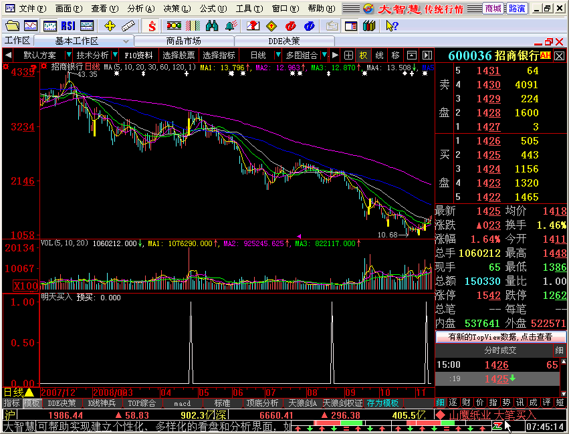Switch to the 商品市场 tab
The height and width of the screenshot is (434, 569).
pos(184,41)
